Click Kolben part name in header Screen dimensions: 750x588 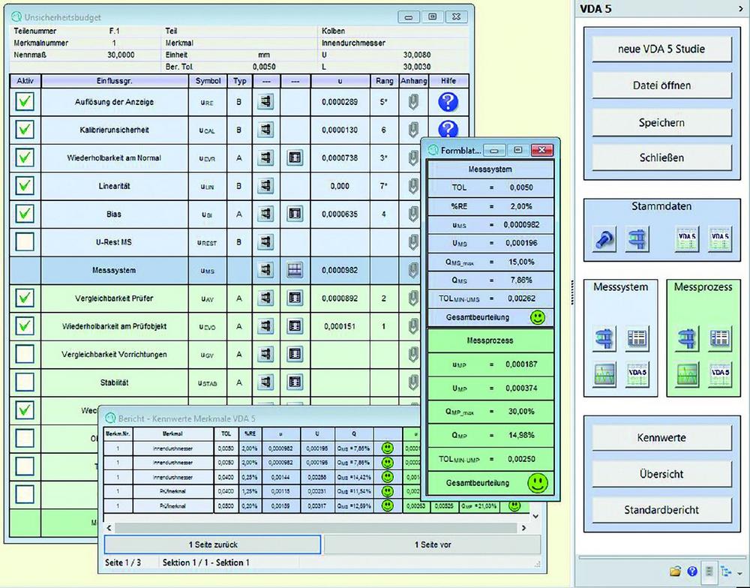334,31
